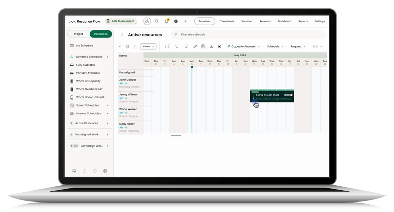Open the Schedule dropdown in toolbar

point(275,46)
